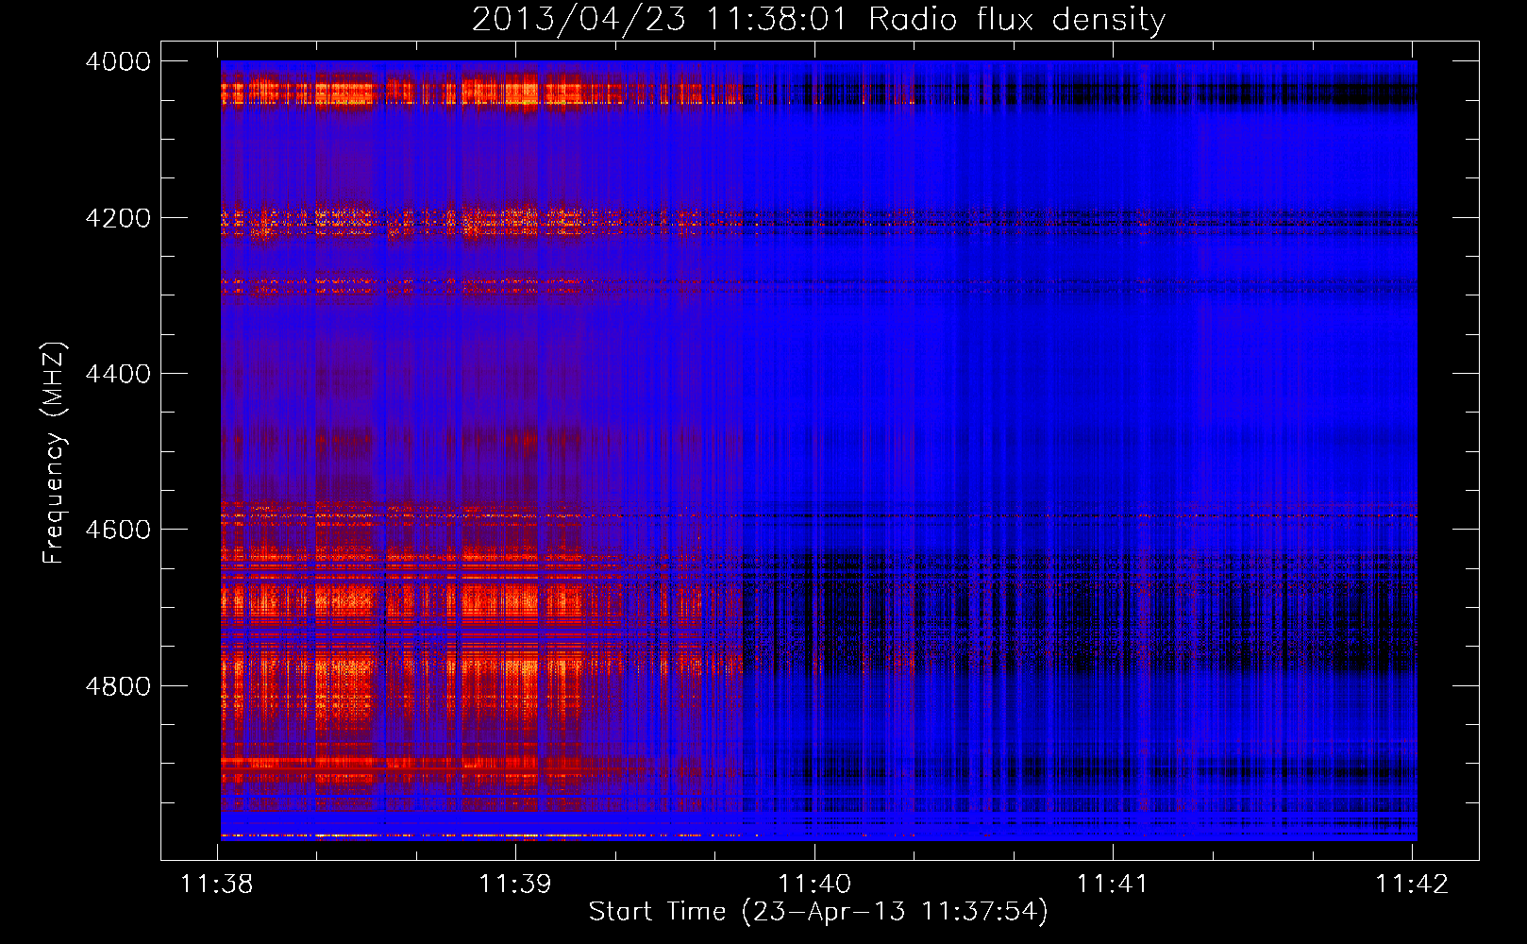Click the "Frequency (MHZ)" axis label

pyautogui.click(x=55, y=453)
